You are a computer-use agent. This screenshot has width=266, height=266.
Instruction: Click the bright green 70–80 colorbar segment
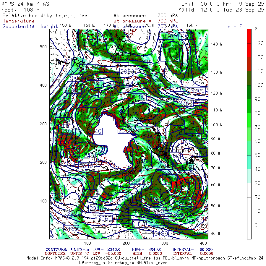coord(249,120)
